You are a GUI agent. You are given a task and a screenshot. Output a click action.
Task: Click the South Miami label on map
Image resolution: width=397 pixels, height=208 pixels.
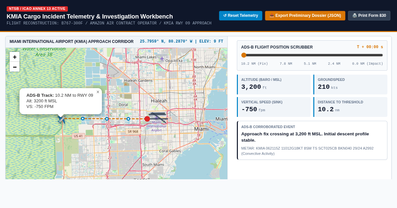coord(153,164)
